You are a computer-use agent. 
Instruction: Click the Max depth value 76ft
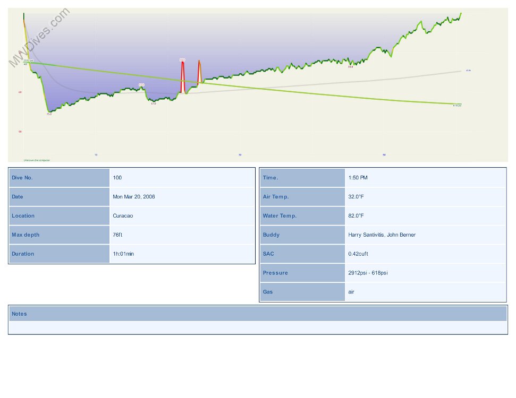pos(117,235)
